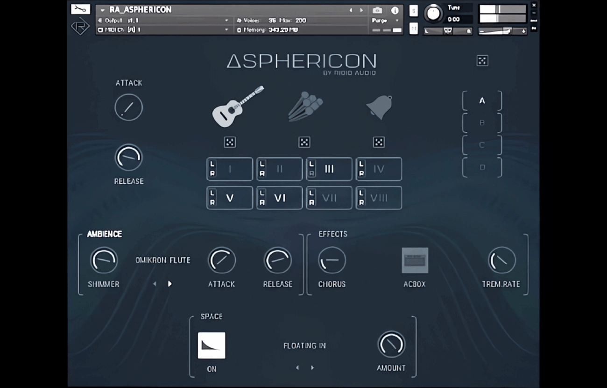Go to the next instrument preset arrow
607x388 pixels.
pyautogui.click(x=361, y=10)
